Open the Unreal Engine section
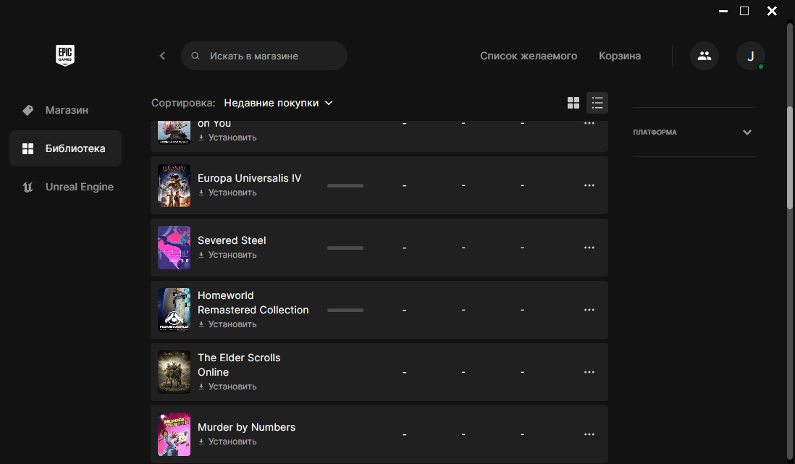Screen dimensions: 795x464 tap(65, 187)
